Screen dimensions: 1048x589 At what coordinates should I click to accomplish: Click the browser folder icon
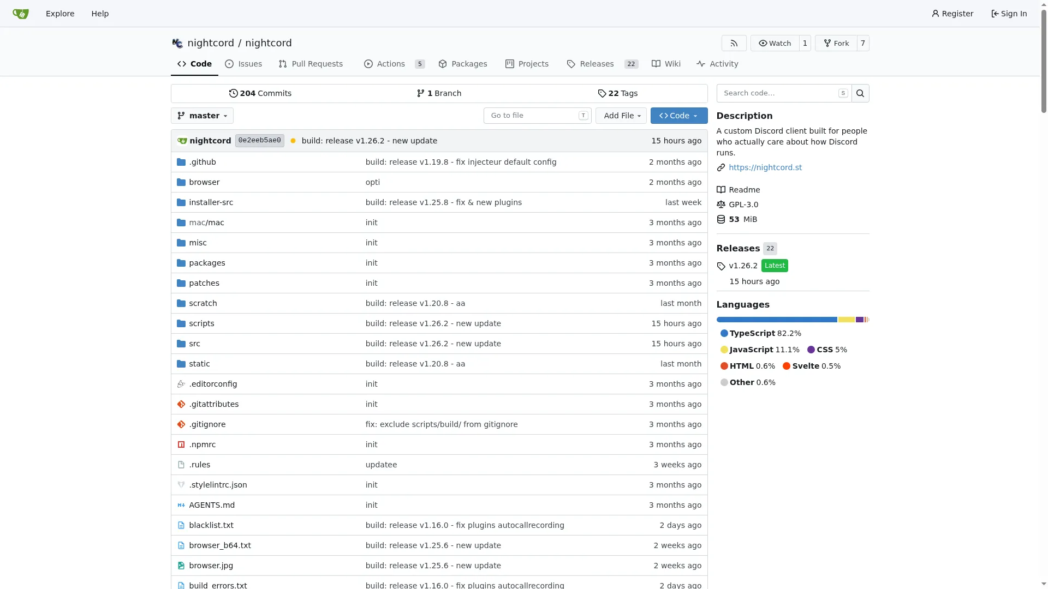(181, 182)
